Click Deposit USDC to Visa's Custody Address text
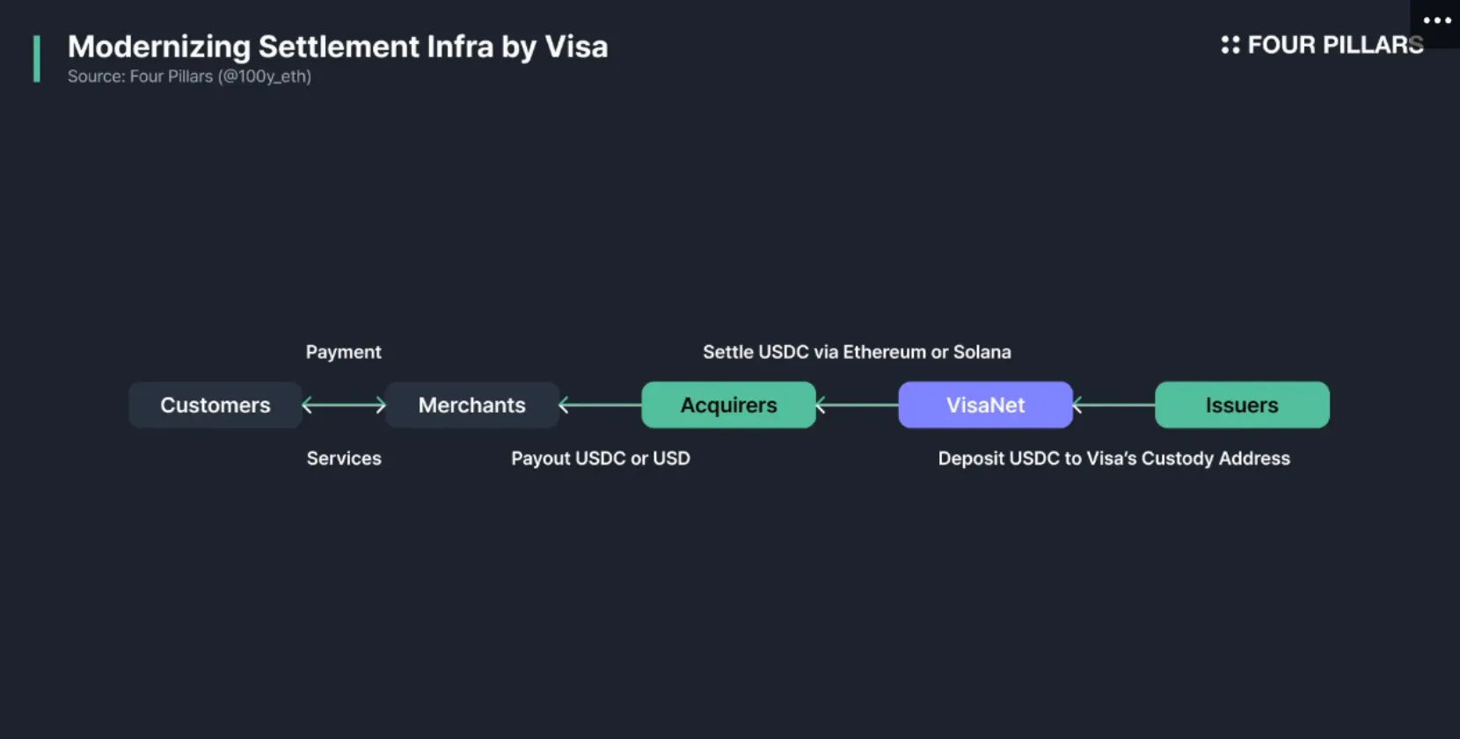The image size is (1460, 739). pyautogui.click(x=1113, y=458)
